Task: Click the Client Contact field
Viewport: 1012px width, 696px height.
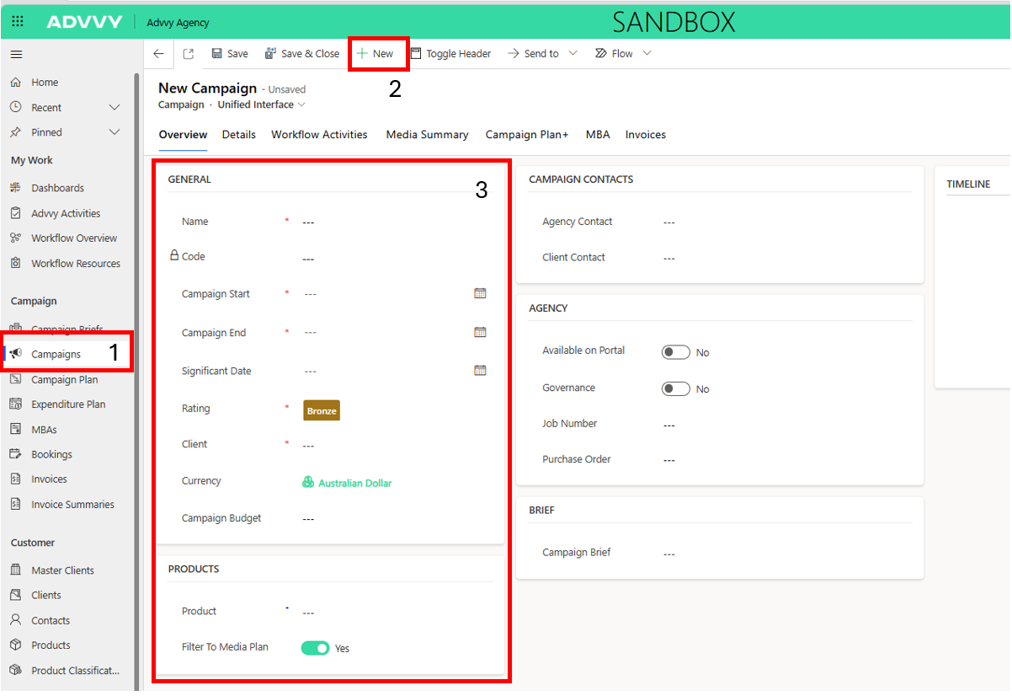Action: coord(786,258)
